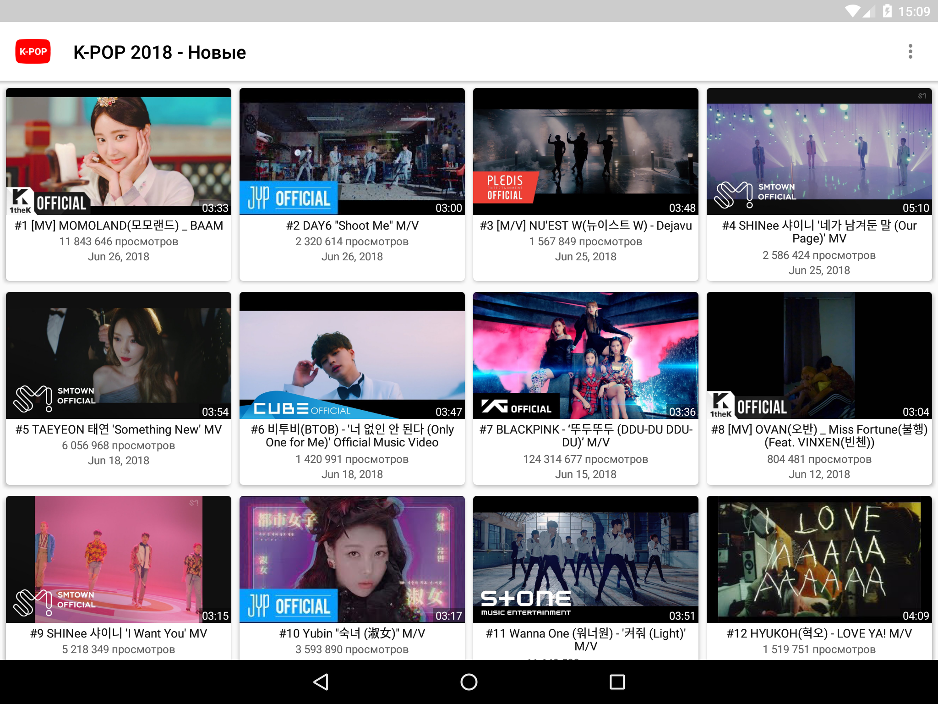Tap the SMTOWN OFFICIAL logo on I Want You thumbnail
The width and height of the screenshot is (938, 704).
[55, 602]
